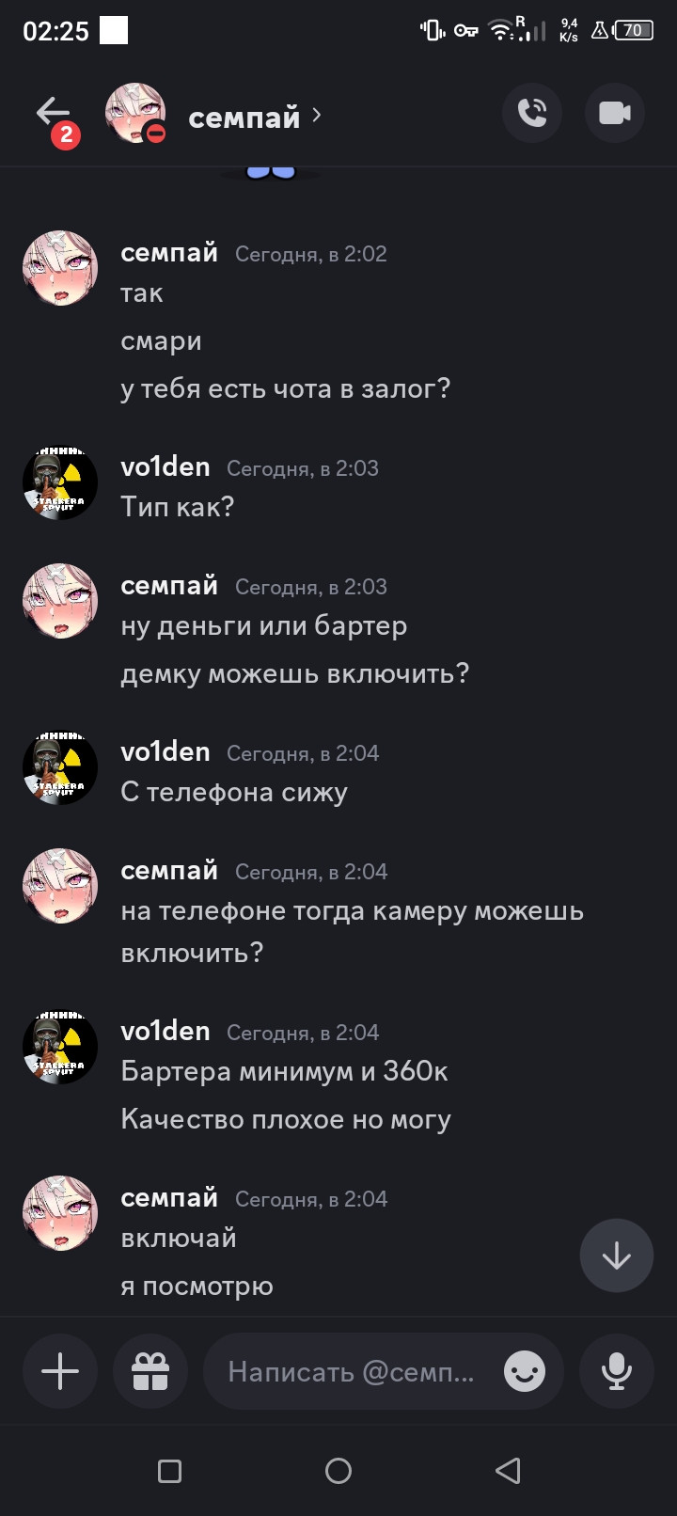Tap vo1den username at the 2:03 message

point(165,467)
